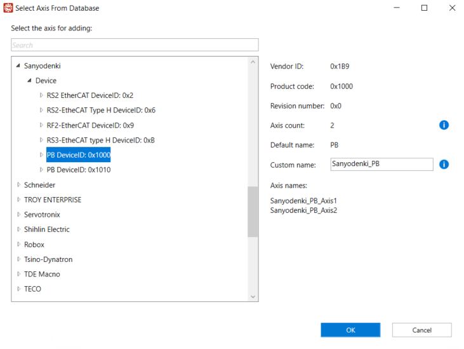Click the info icon beside Custom name

444,165
